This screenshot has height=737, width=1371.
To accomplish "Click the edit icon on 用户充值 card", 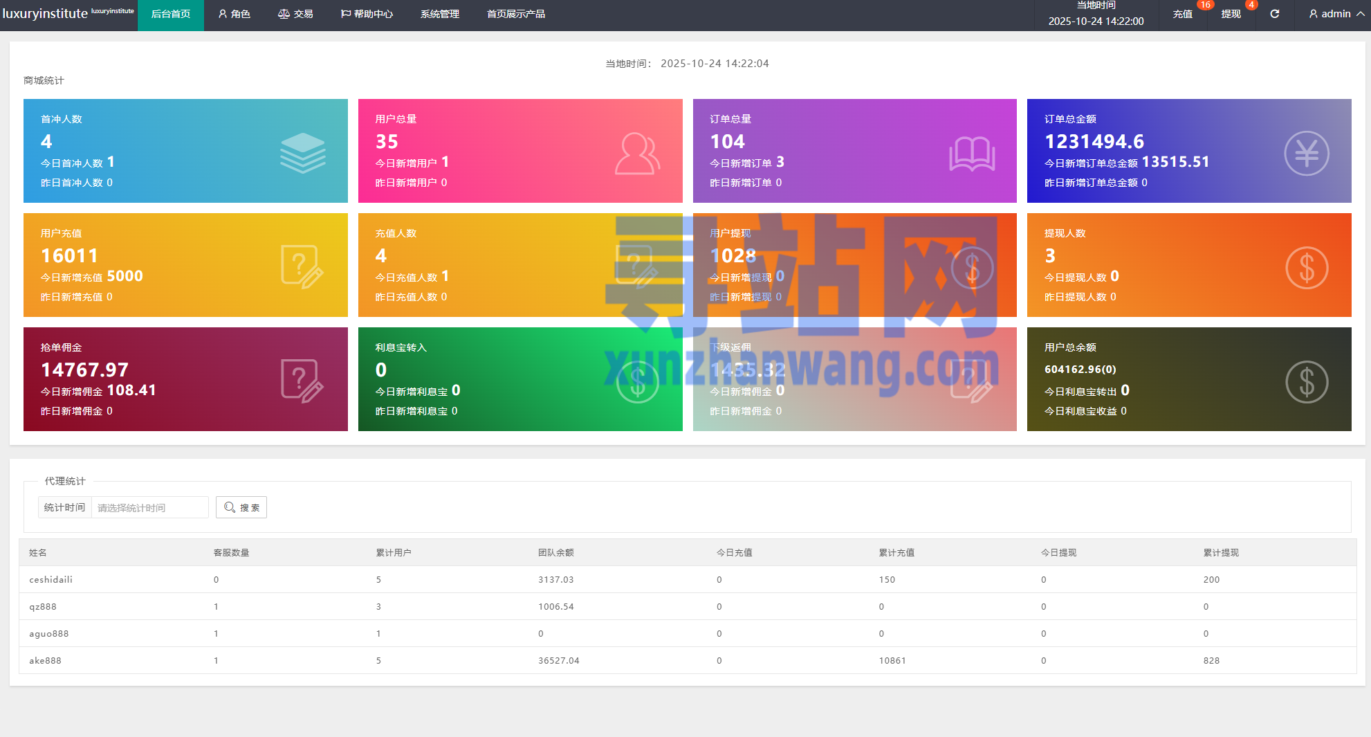I will point(302,267).
